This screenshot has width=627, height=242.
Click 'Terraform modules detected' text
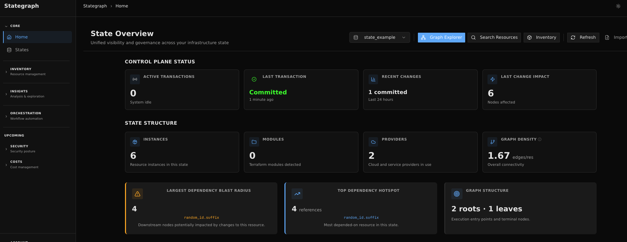pyautogui.click(x=275, y=165)
